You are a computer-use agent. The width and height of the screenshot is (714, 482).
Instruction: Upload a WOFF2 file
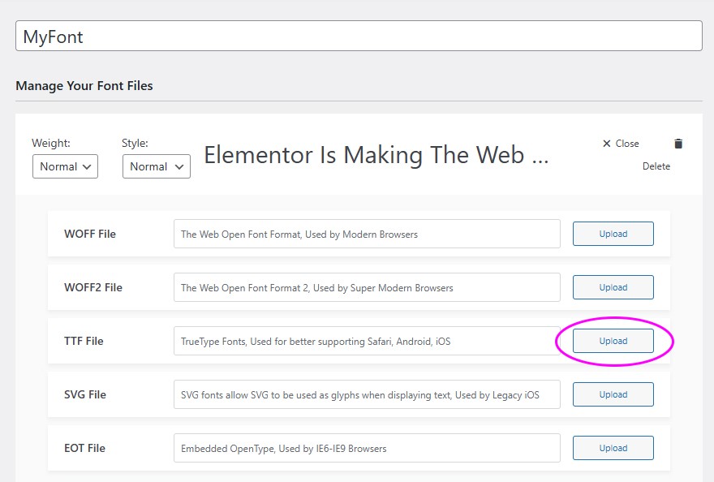pyautogui.click(x=613, y=287)
